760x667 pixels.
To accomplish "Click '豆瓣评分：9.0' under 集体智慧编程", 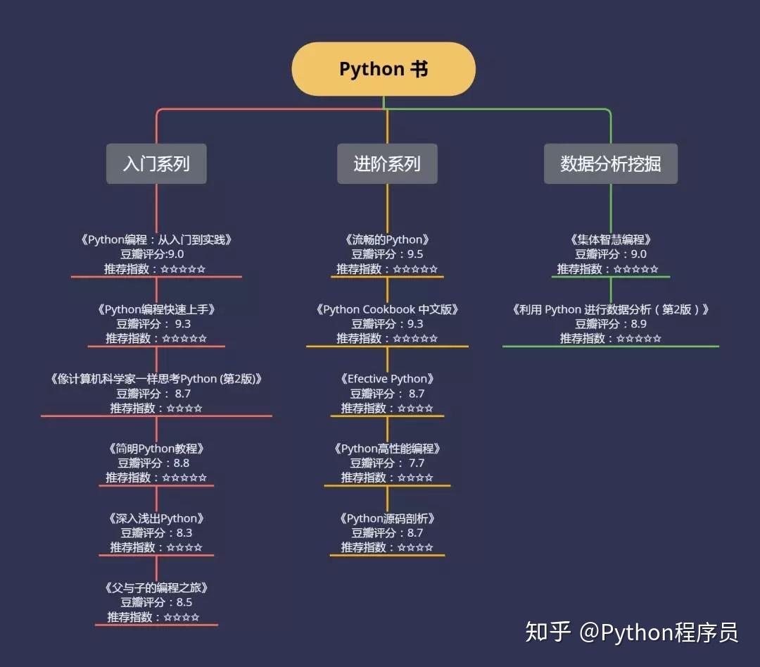I will pos(611,254).
